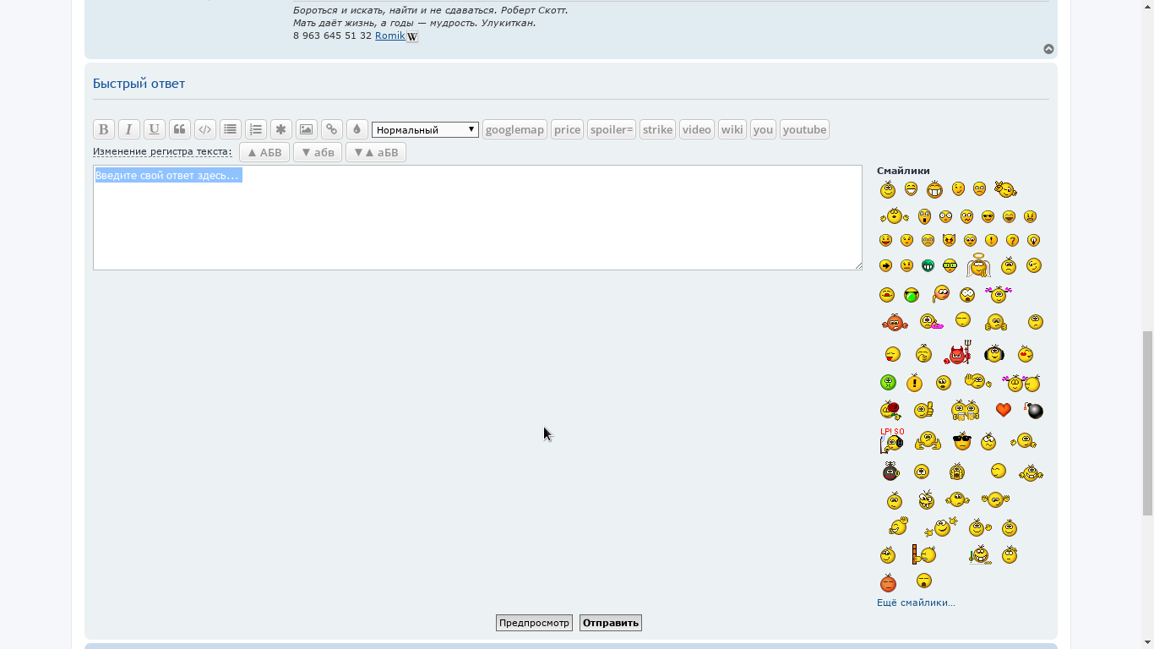Insert the smiley with black headphones
The width and height of the screenshot is (1154, 649).
tap(993, 353)
